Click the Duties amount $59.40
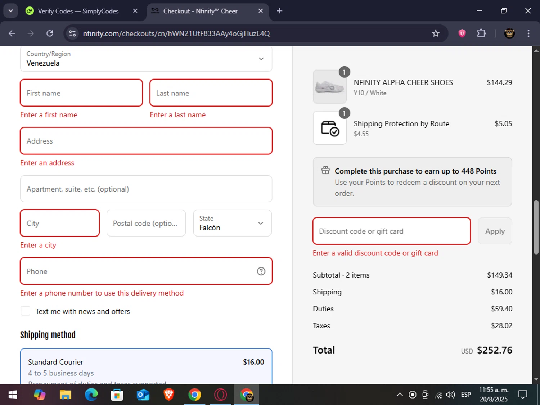 502,309
